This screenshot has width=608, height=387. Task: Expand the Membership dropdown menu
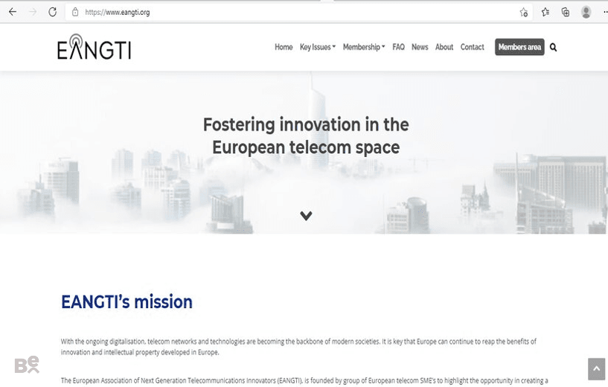[x=364, y=47]
